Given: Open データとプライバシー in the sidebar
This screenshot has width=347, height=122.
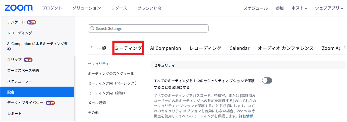Looking at the screenshot, I should (25, 103).
